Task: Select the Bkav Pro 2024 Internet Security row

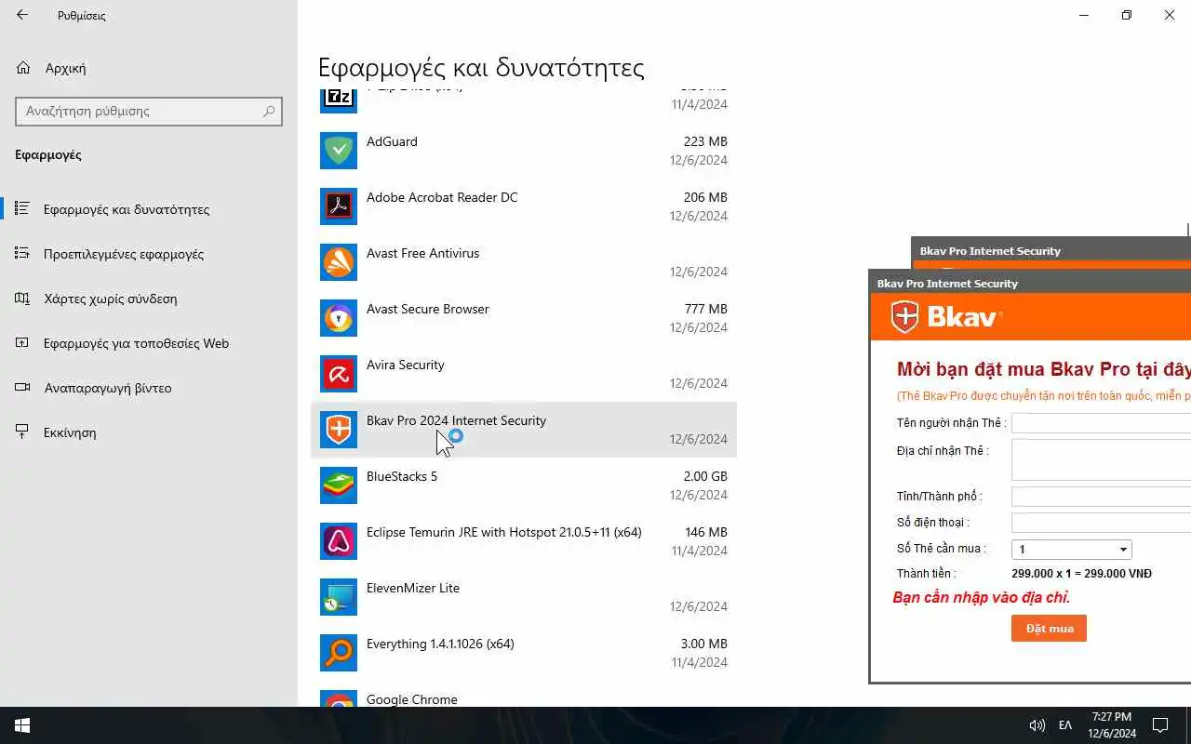Action: point(524,430)
